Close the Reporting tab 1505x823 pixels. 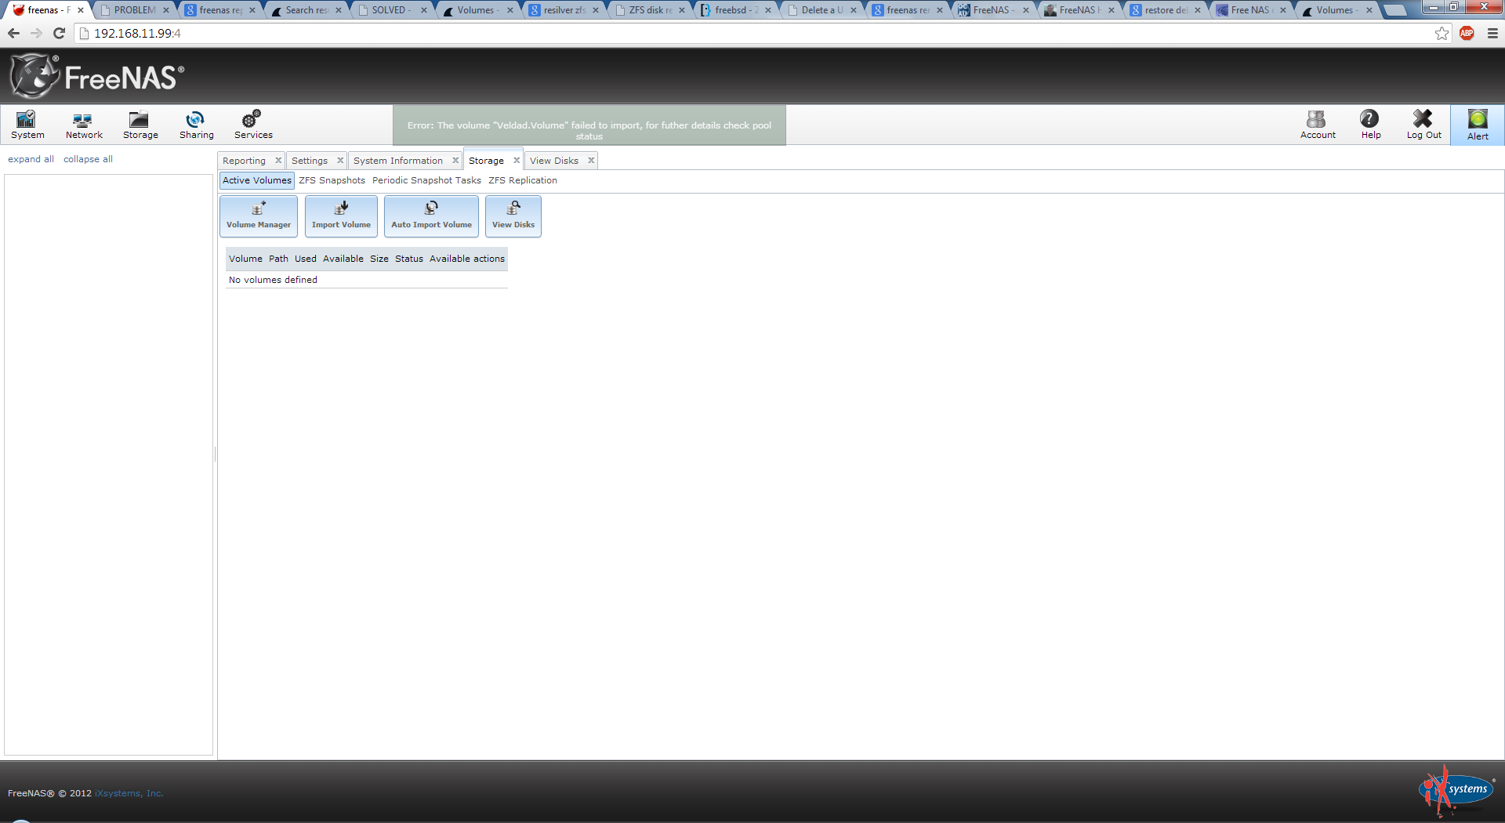[x=278, y=161]
